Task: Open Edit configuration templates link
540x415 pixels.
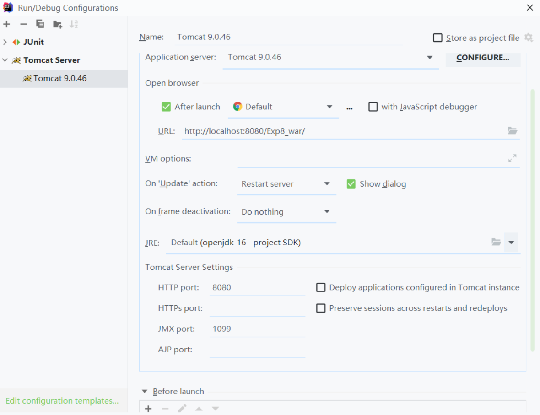Action: [62, 401]
